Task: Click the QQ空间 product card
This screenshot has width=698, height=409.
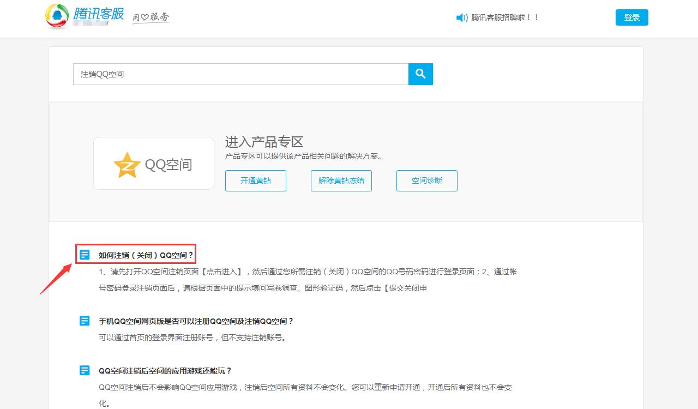Action: click(x=153, y=163)
